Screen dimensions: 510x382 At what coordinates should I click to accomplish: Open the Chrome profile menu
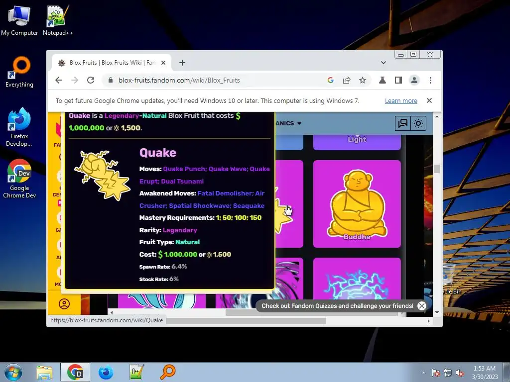(x=414, y=80)
